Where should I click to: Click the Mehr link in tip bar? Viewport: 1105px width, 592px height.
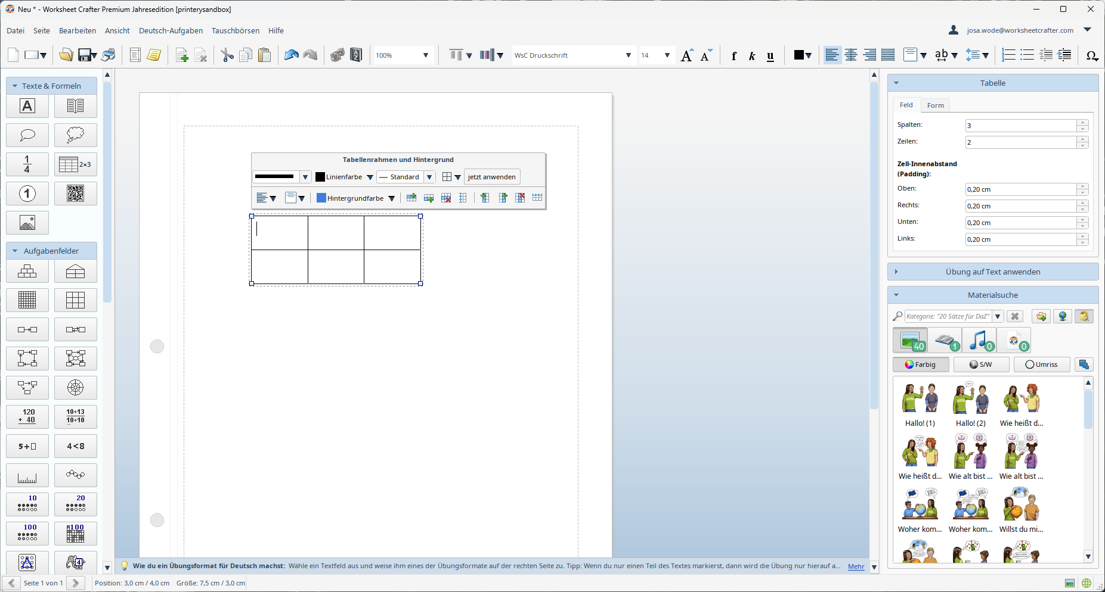pos(856,566)
